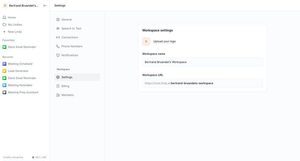This screenshot has width=300, height=161.
Task: Click the Members people icon
Action: [58, 95]
